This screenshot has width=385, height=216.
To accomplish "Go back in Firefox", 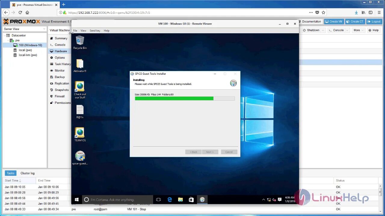I will (6, 13).
